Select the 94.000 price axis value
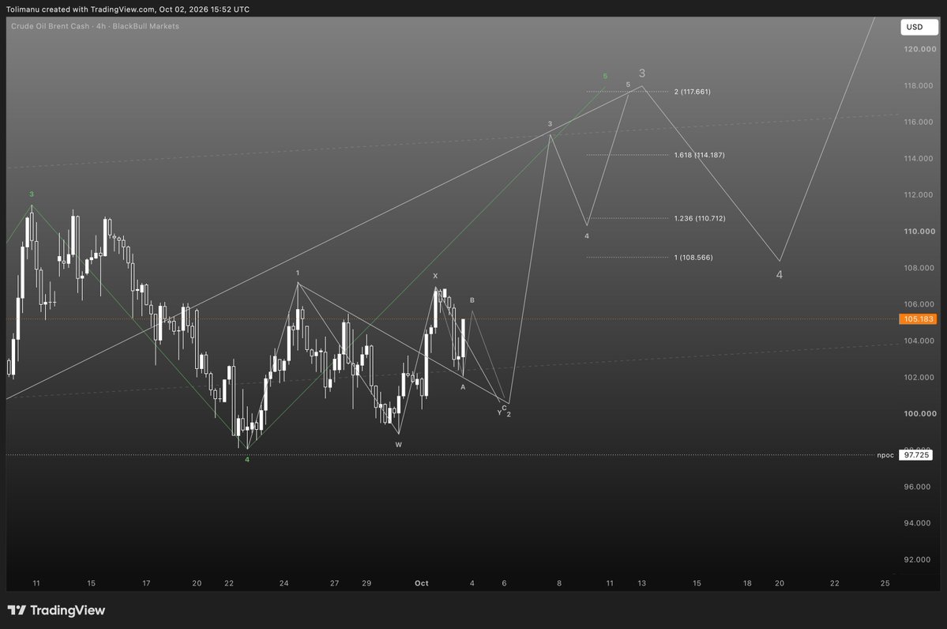 pos(918,523)
